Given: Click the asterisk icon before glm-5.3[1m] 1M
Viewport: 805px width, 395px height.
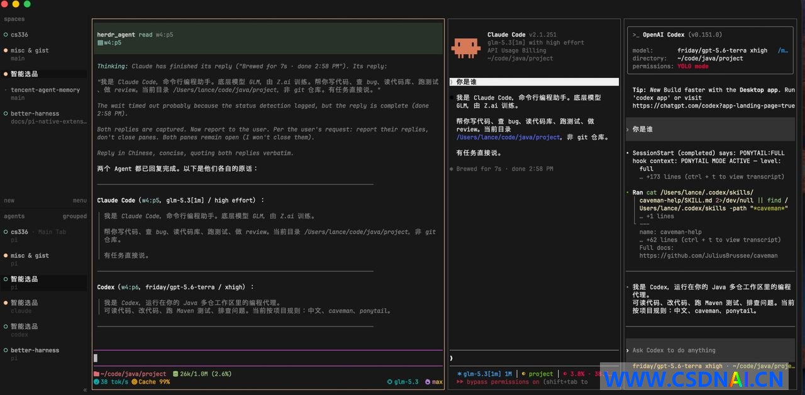Looking at the screenshot, I should [x=459, y=374].
